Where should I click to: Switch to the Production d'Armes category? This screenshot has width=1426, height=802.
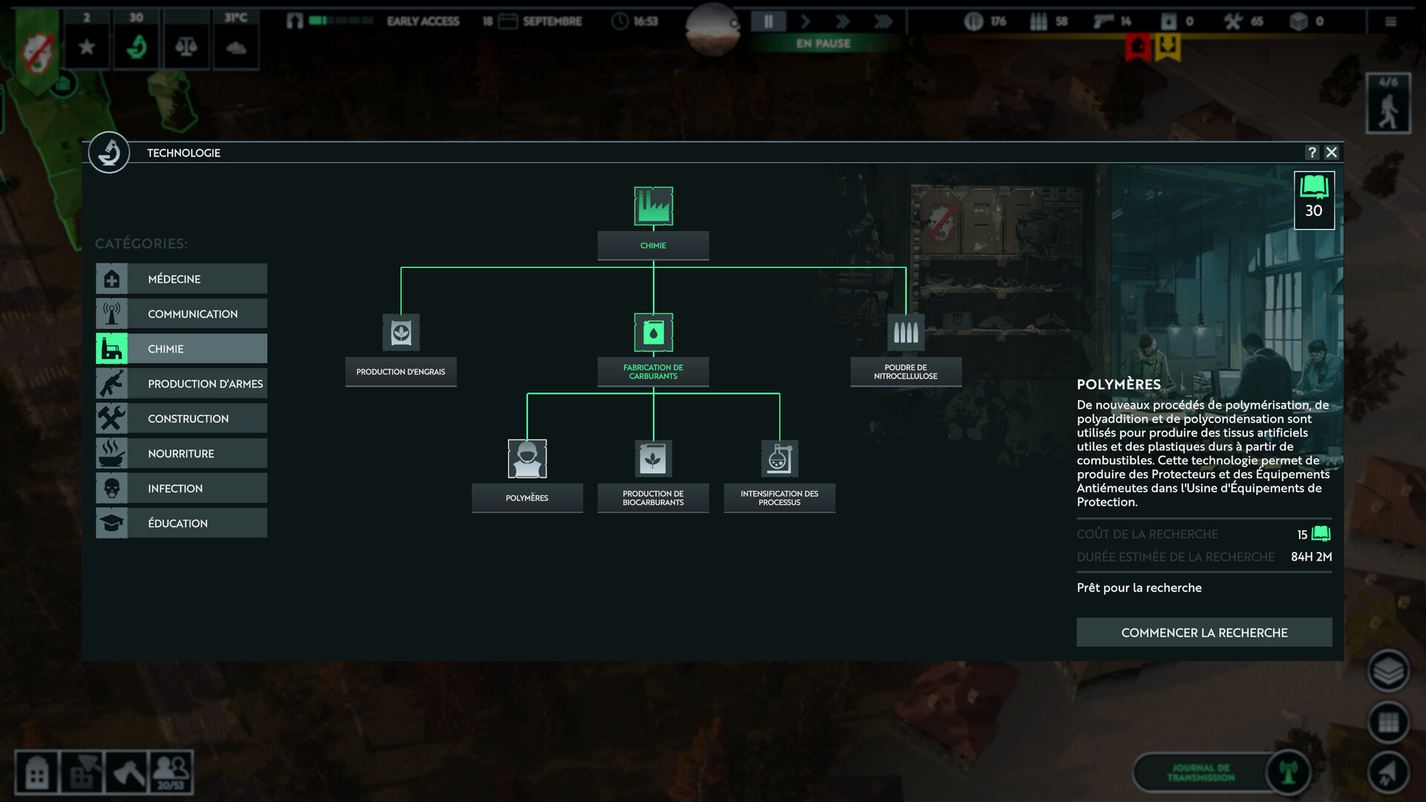coord(181,383)
